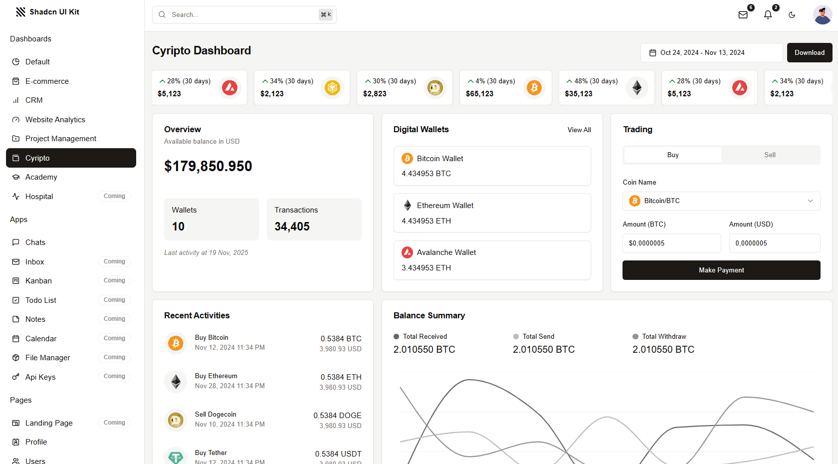Screen dimensions: 838x464
Task: Click the Wallets 10 stat tile
Action: pyautogui.click(x=211, y=220)
